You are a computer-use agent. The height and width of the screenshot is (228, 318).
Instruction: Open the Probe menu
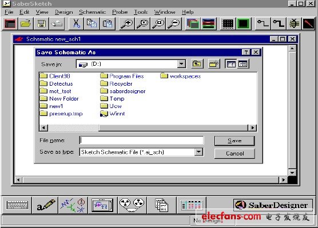[120, 12]
